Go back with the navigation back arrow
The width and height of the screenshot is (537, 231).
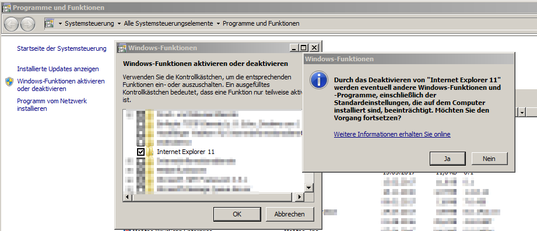coord(12,24)
